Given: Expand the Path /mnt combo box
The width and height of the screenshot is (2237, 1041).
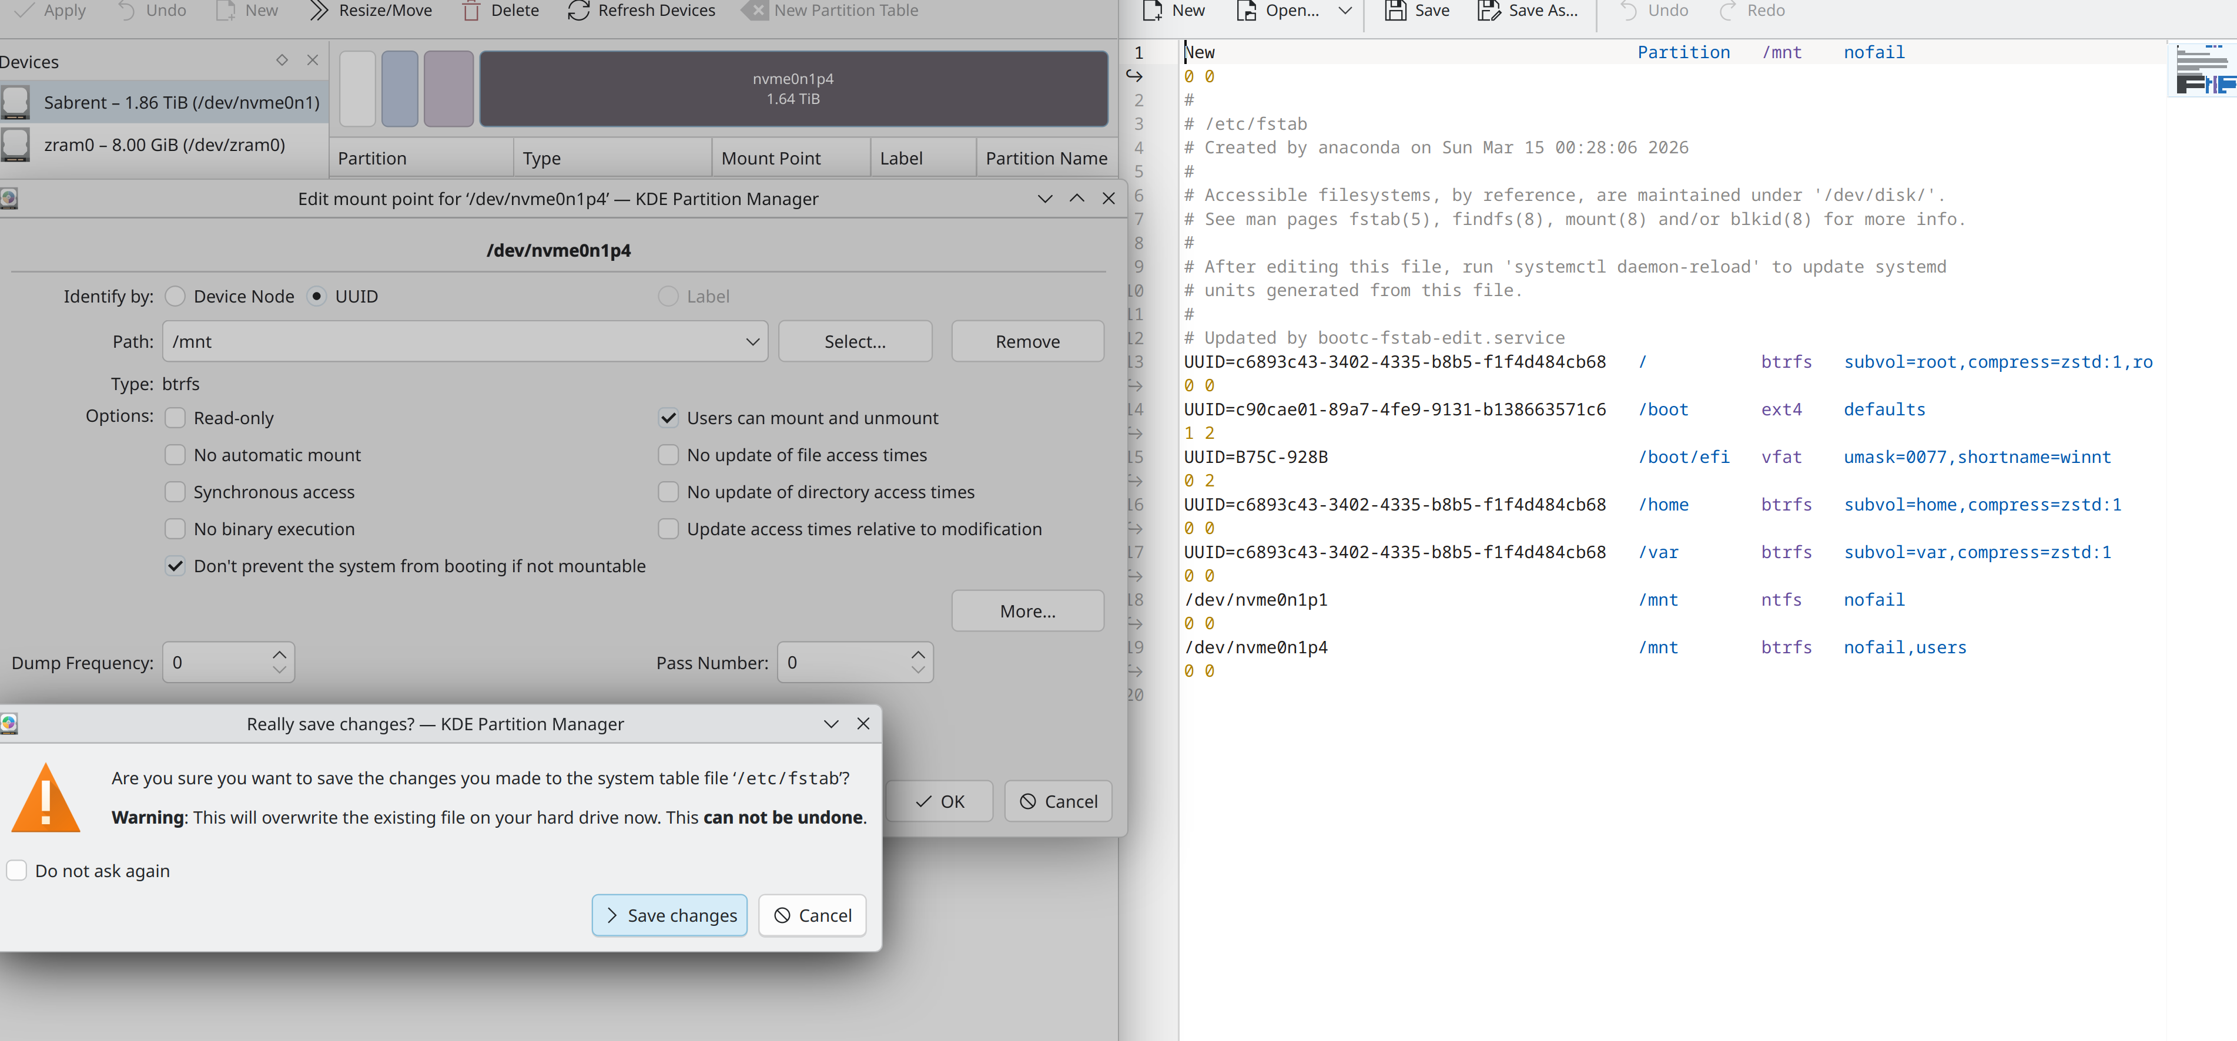Looking at the screenshot, I should (752, 342).
